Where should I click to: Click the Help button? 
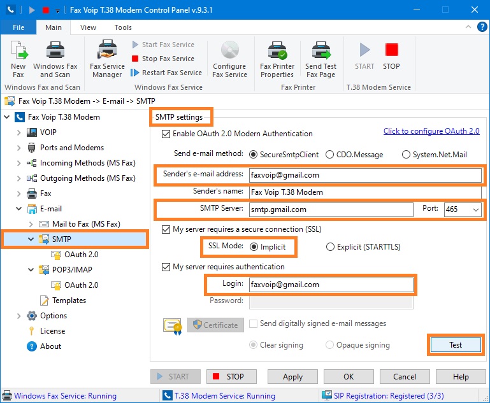point(461,377)
